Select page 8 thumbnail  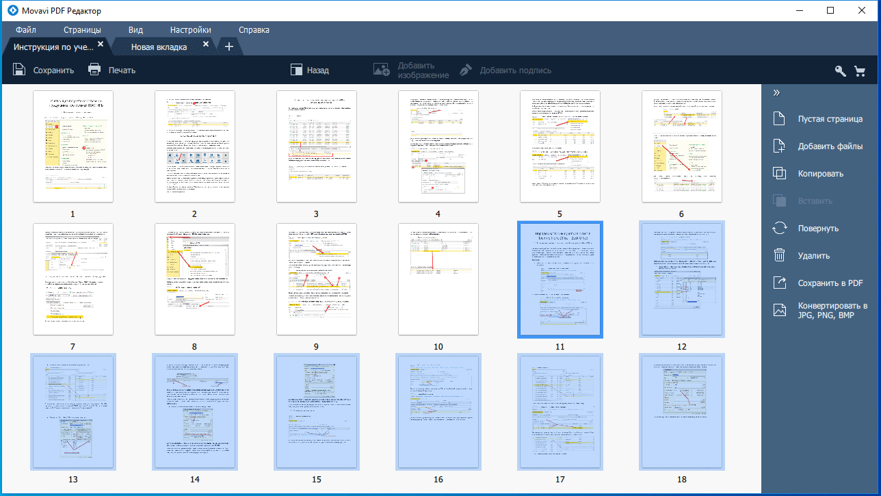pyautogui.click(x=194, y=279)
